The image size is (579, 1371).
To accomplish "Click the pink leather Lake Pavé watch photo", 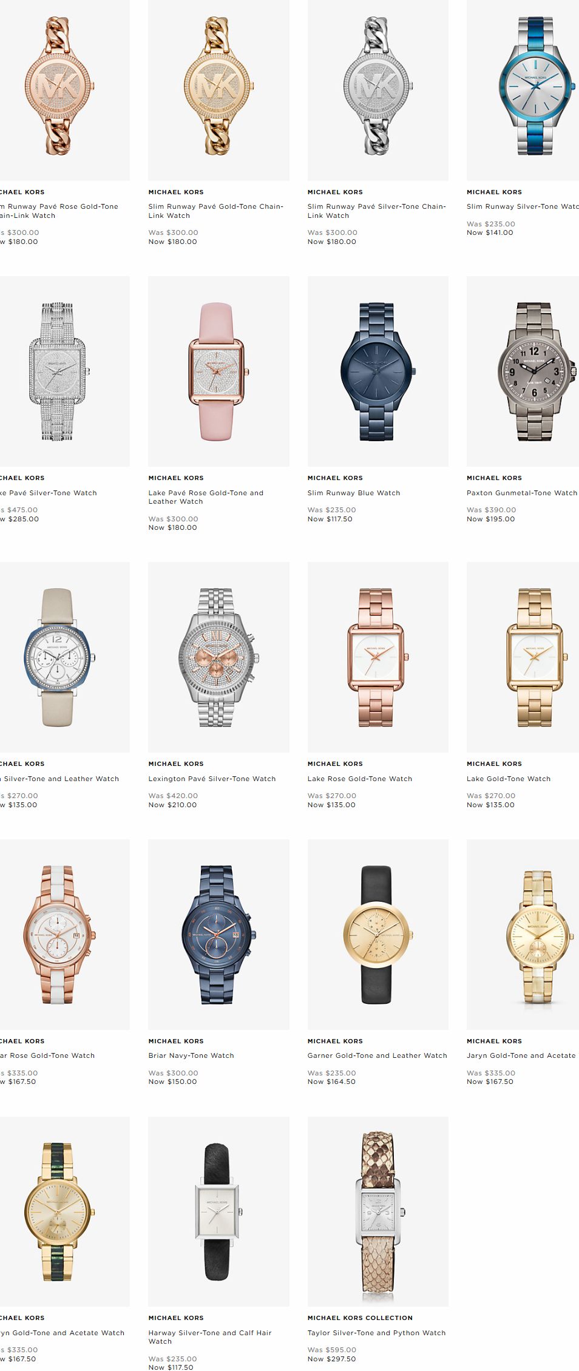I will 218,371.
